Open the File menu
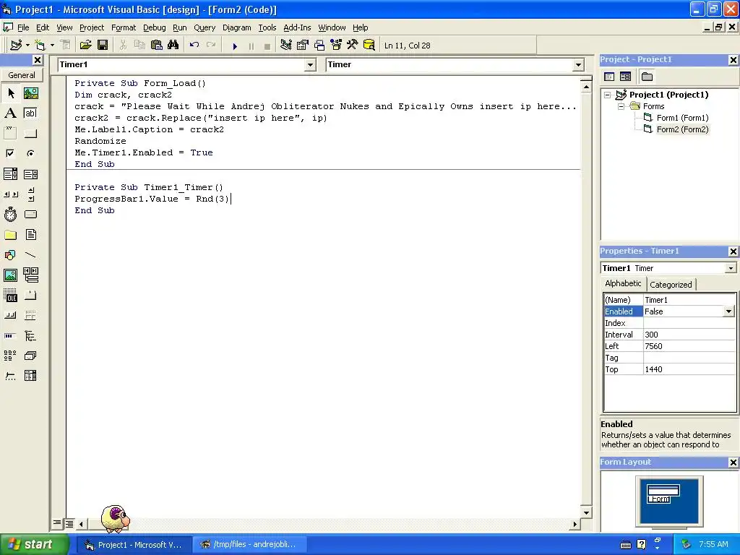 (23, 27)
